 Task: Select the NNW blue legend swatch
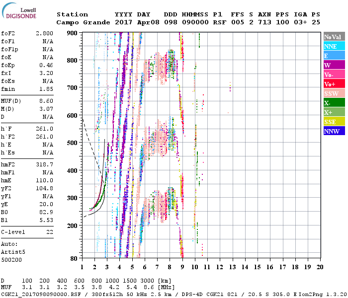(333, 132)
